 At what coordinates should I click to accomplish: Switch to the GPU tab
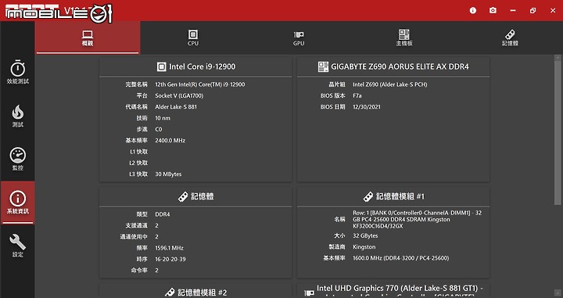[299, 38]
